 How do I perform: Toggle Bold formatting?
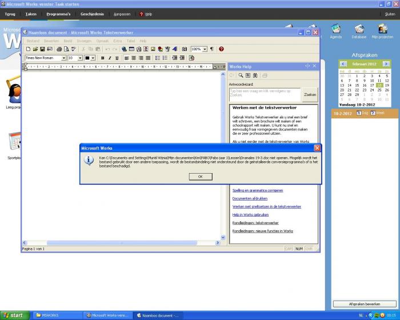(102, 58)
